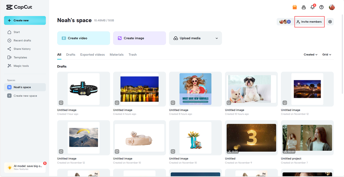The image size is (344, 177).
Task: Open the gift box icon in header
Action: pyautogui.click(x=295, y=7)
